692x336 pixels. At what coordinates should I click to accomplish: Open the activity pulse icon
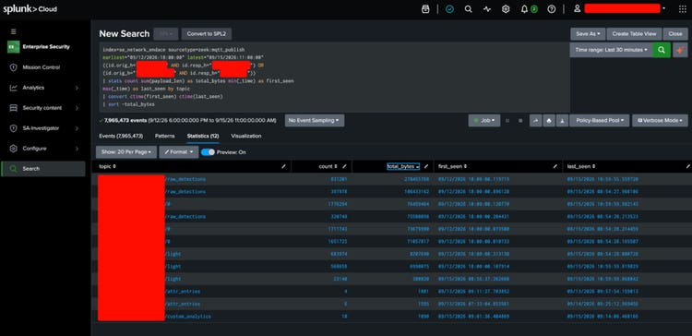tap(487, 9)
